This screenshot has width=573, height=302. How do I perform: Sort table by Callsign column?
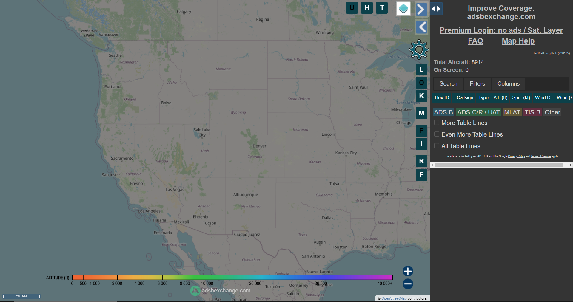tap(465, 97)
